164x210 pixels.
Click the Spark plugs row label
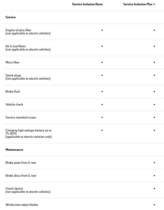[13, 75]
